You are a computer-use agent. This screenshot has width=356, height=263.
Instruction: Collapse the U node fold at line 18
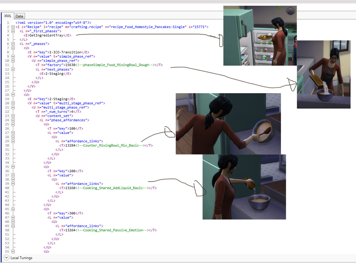coord(13,95)
